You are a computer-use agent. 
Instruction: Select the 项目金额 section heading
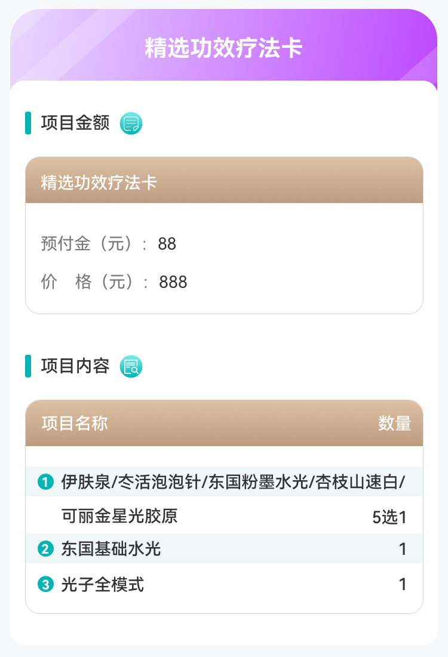(75, 123)
